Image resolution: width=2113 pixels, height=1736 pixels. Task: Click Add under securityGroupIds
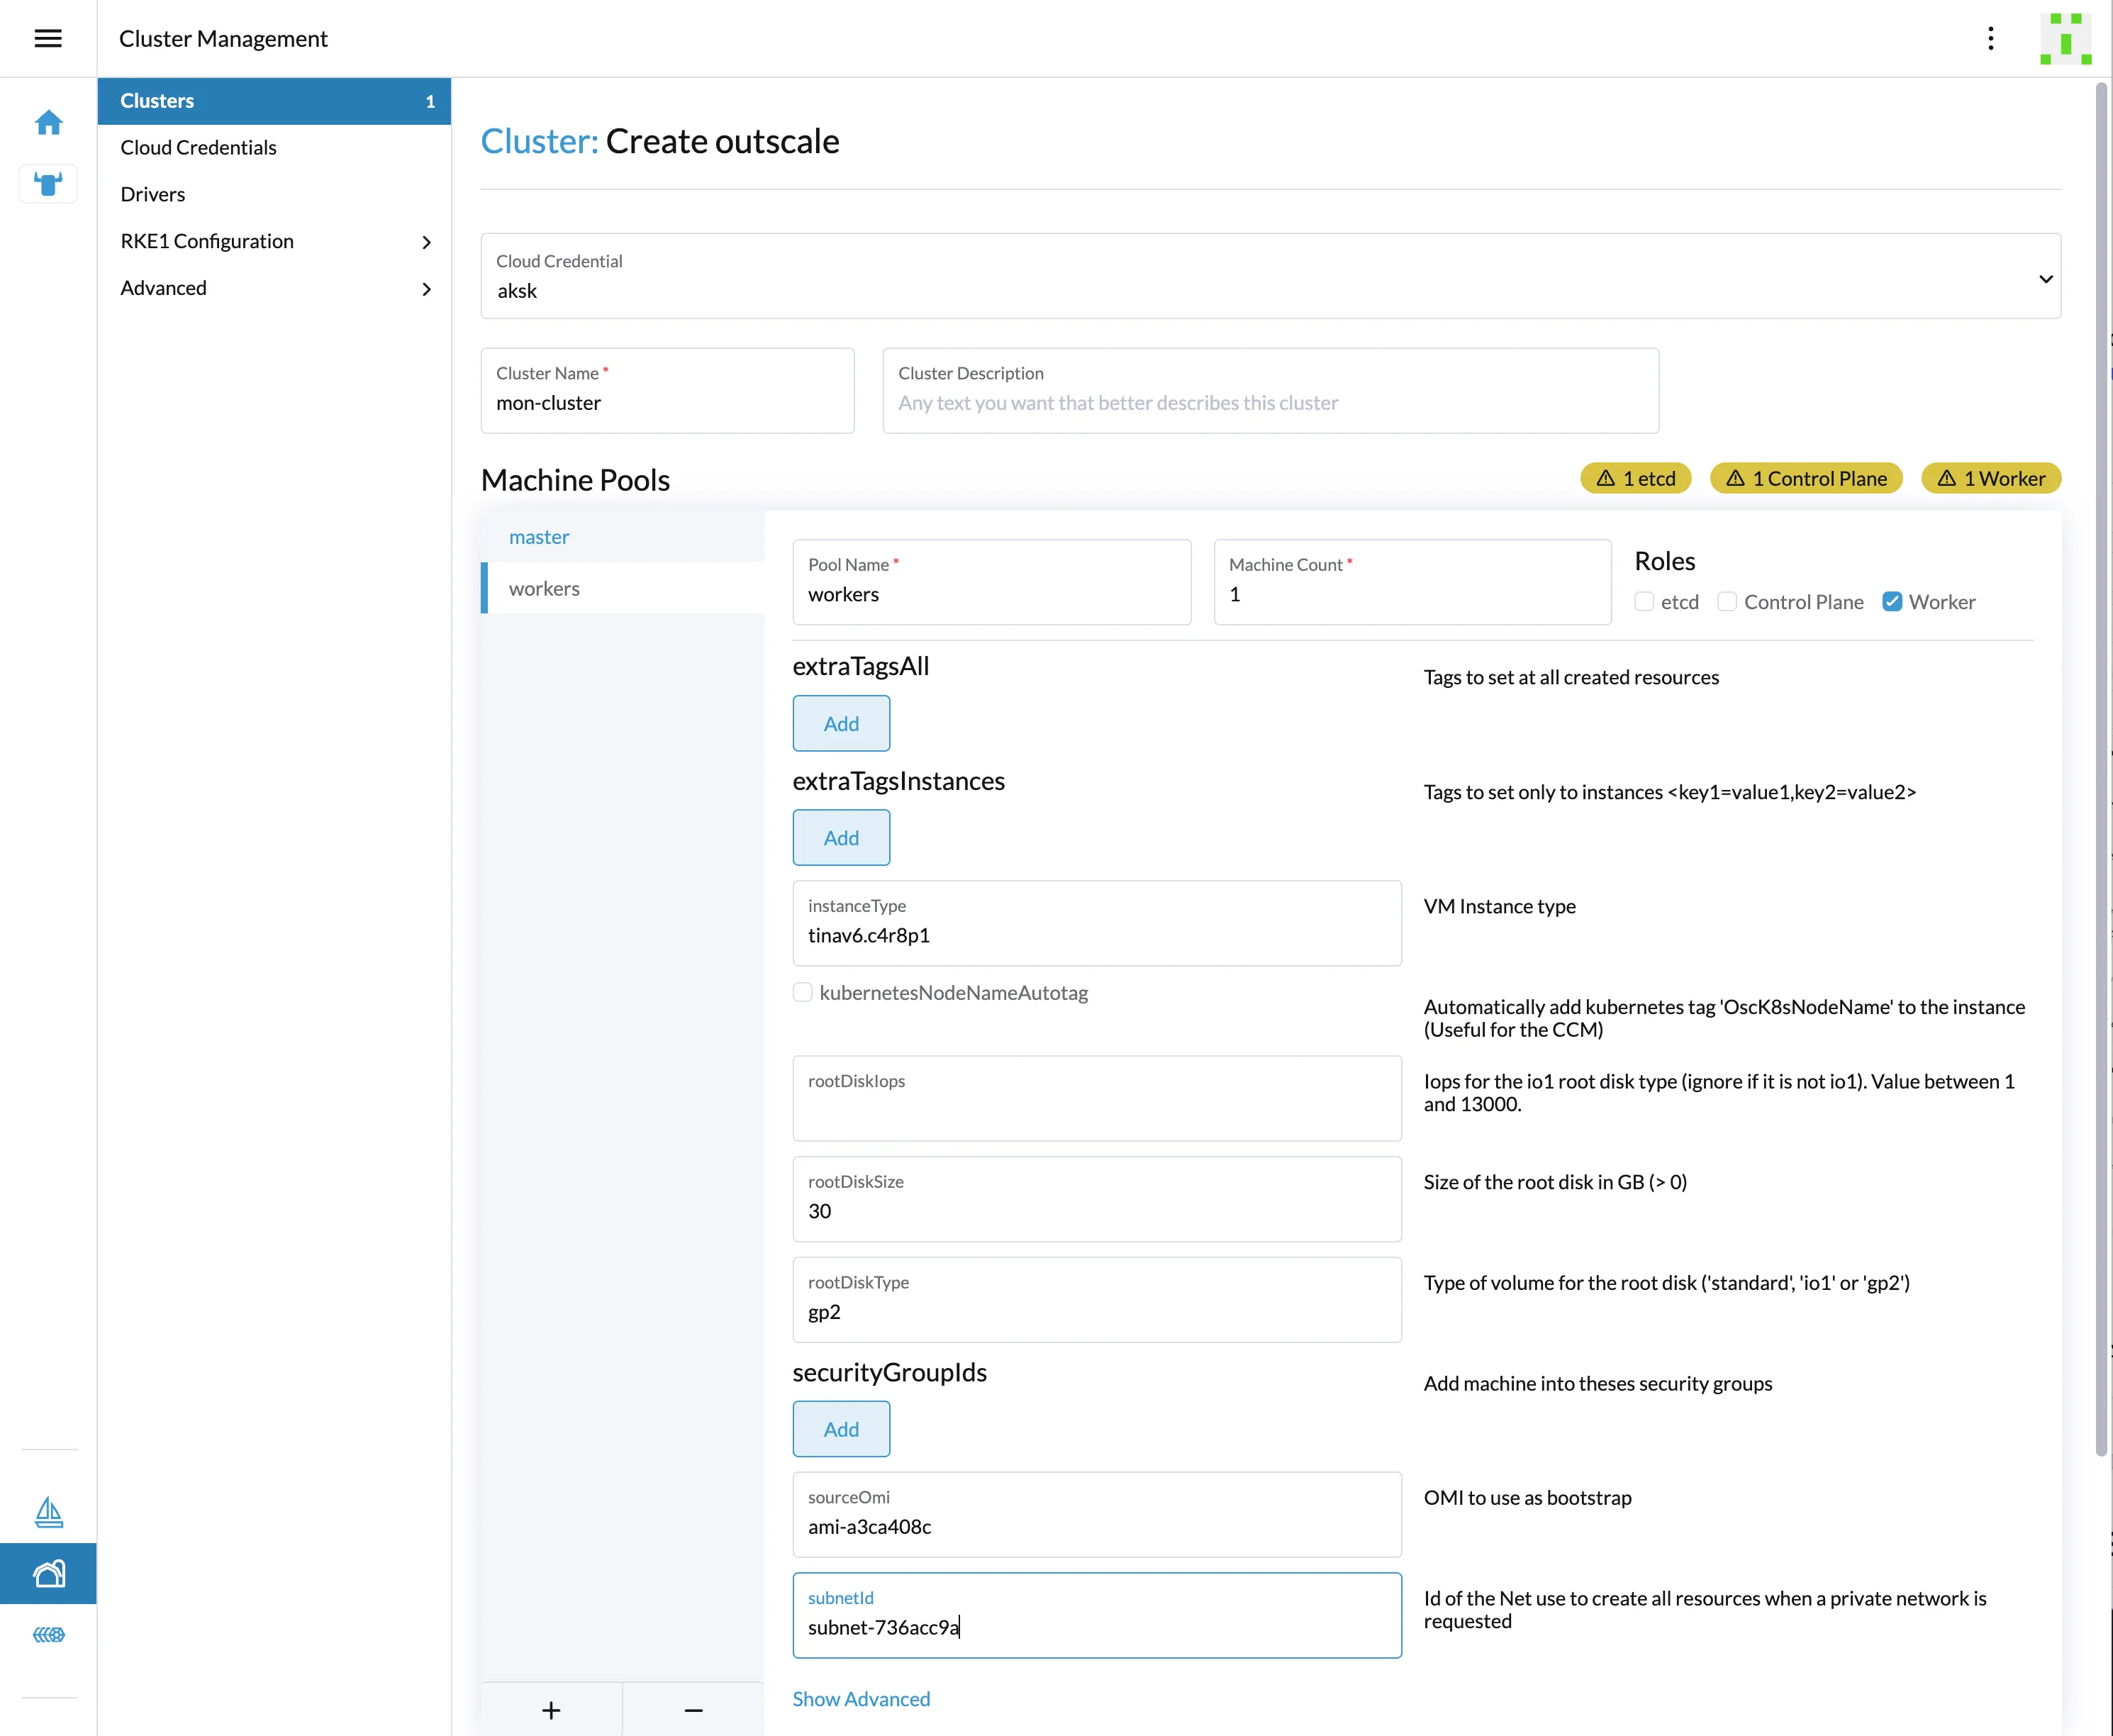point(841,1429)
